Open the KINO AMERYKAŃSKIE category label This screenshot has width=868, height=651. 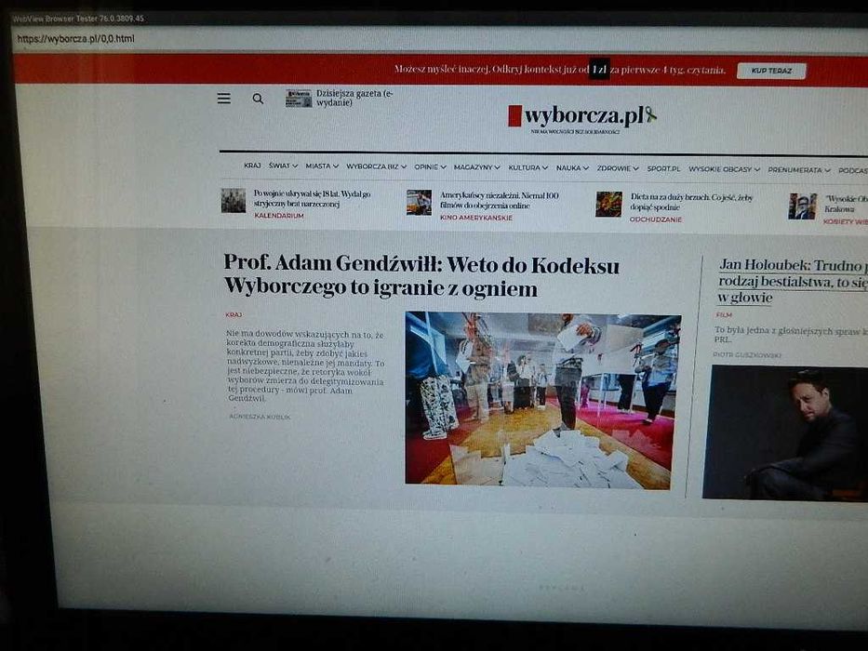pyautogui.click(x=476, y=218)
